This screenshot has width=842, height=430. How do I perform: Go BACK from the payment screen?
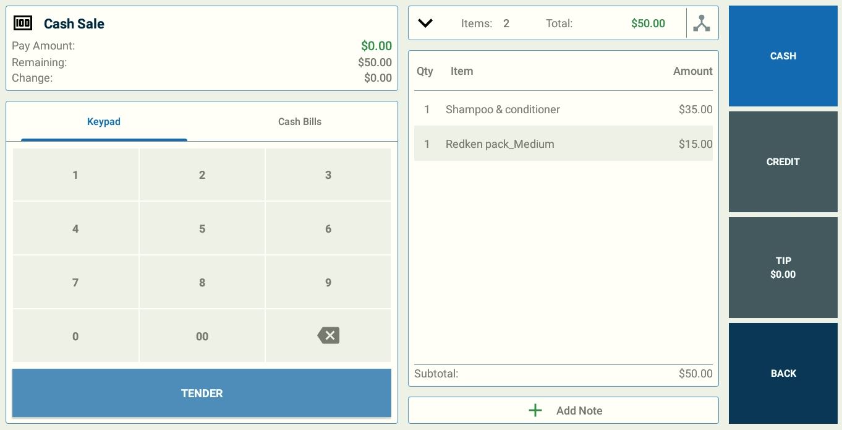(783, 374)
